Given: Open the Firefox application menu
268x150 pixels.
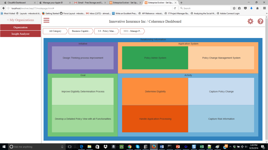Looking at the screenshot, I should point(265,8).
